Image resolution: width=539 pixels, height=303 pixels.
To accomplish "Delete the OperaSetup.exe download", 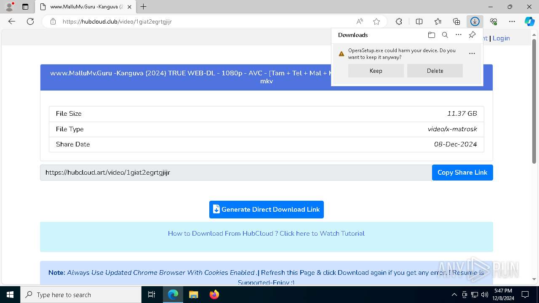I will [435, 71].
